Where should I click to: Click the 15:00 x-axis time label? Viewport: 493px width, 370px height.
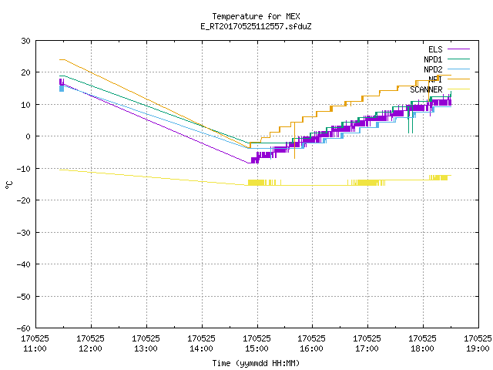257,348
